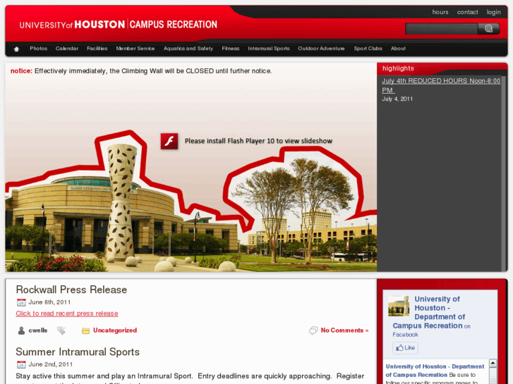Click the comment bubble icon
513x384 pixels.
pyautogui.click(x=313, y=330)
